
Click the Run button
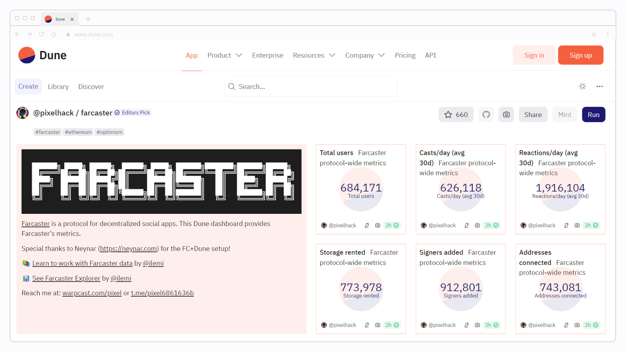point(593,115)
